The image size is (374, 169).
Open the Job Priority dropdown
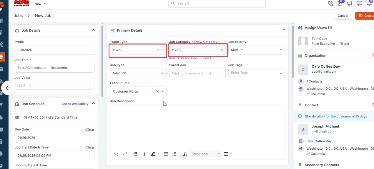256,50
